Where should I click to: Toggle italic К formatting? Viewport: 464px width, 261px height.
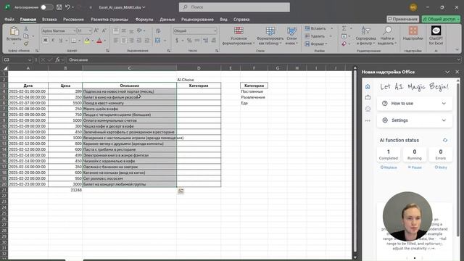53,41
